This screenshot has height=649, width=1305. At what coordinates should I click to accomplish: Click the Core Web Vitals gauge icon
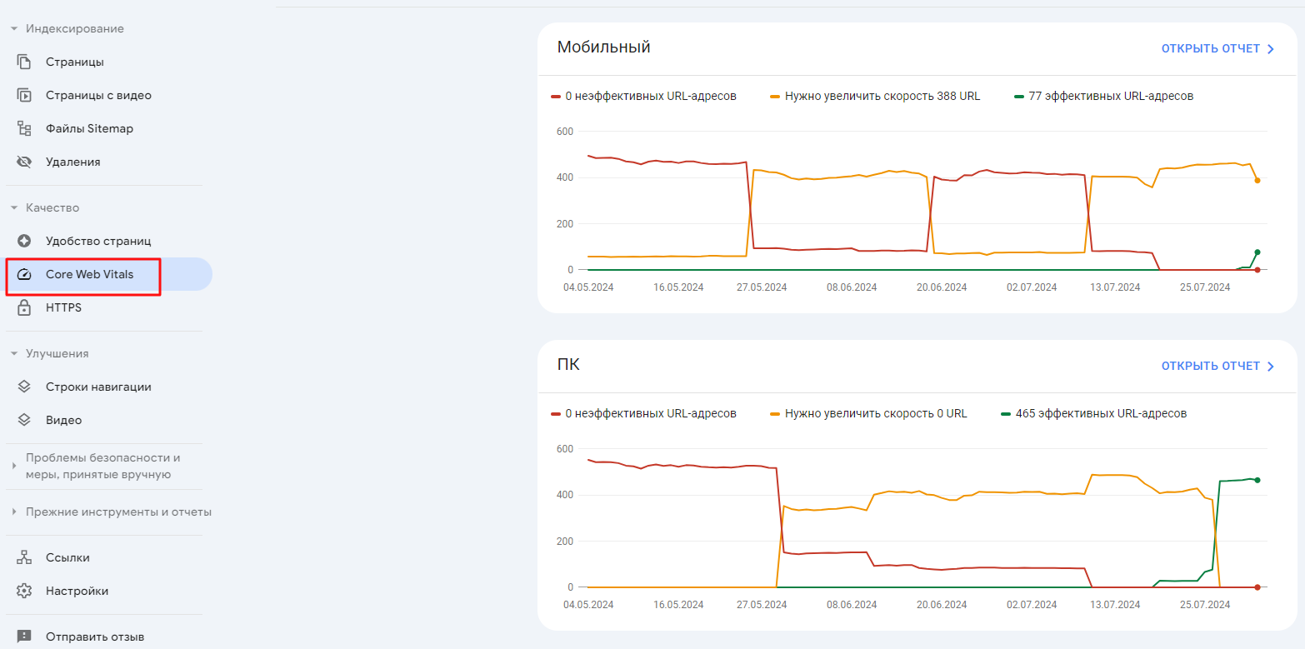pos(24,274)
